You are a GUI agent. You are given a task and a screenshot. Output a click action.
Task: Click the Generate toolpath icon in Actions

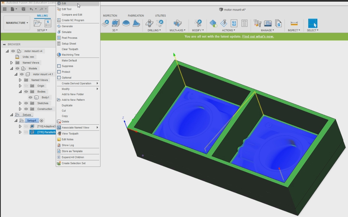213,23
